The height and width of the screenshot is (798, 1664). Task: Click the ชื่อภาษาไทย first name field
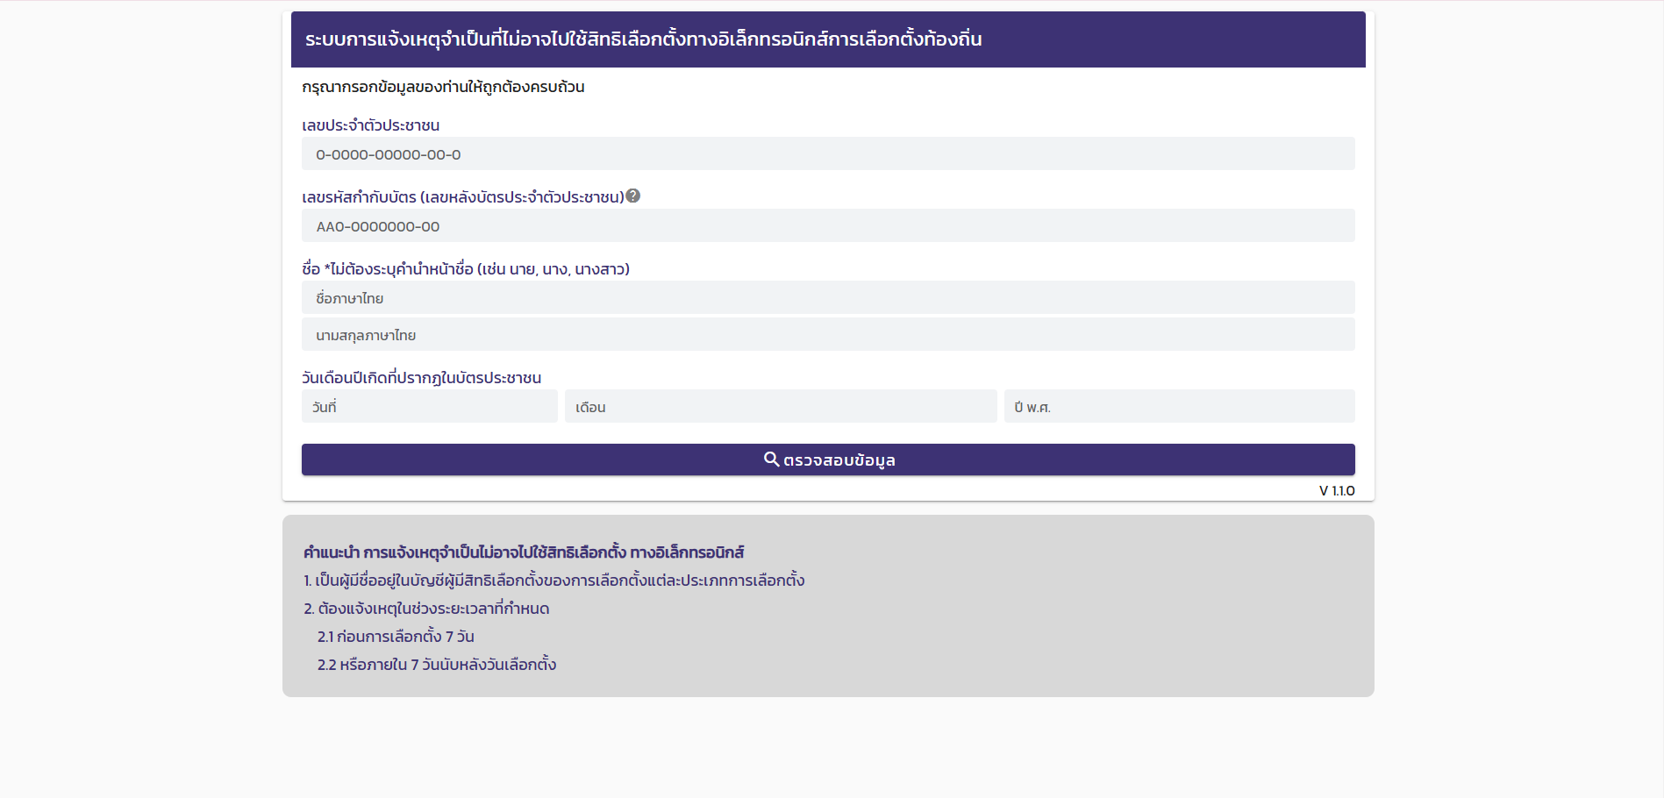[x=828, y=297]
